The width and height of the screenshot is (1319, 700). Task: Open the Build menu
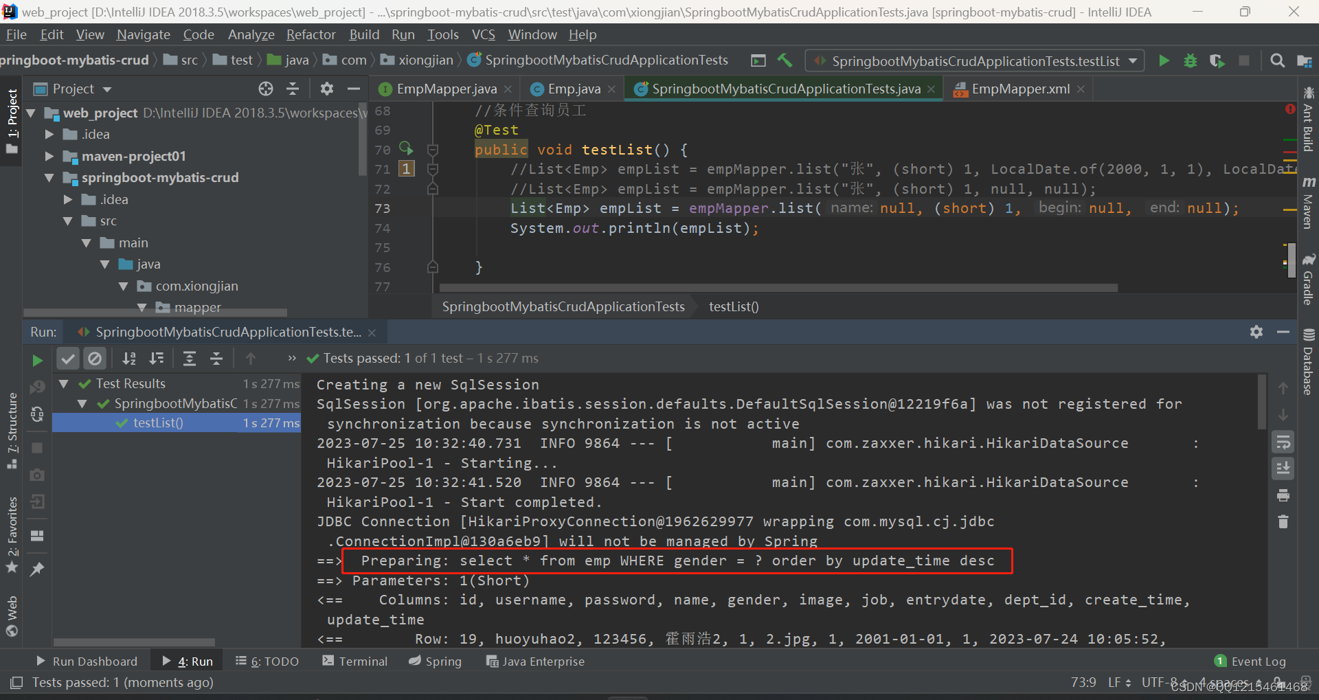364,34
